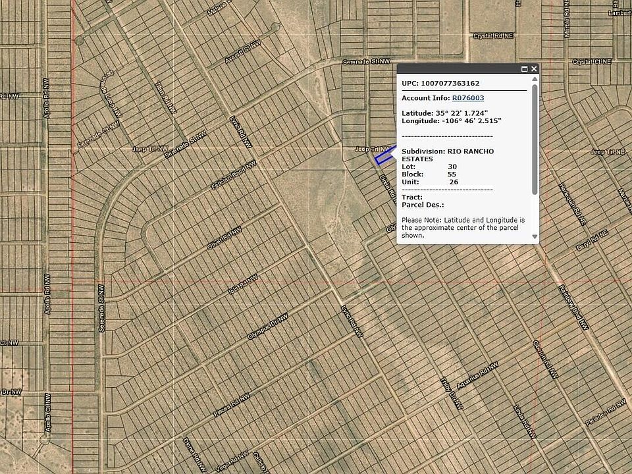Maximize the parcel info popup
This screenshot has height=474, width=632.
[x=525, y=69]
